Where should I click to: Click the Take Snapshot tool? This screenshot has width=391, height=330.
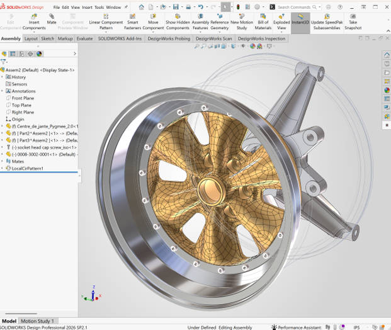(353, 22)
